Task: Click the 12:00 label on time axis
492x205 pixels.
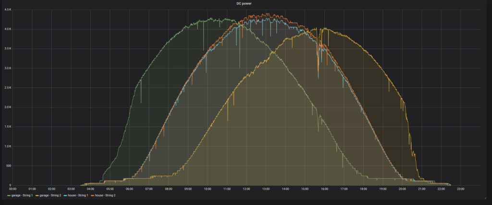Action: (x=246, y=189)
